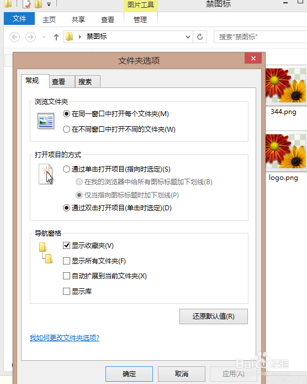Click folder icon in address bar
Viewport: 307px width, 384px height.
[70, 37]
